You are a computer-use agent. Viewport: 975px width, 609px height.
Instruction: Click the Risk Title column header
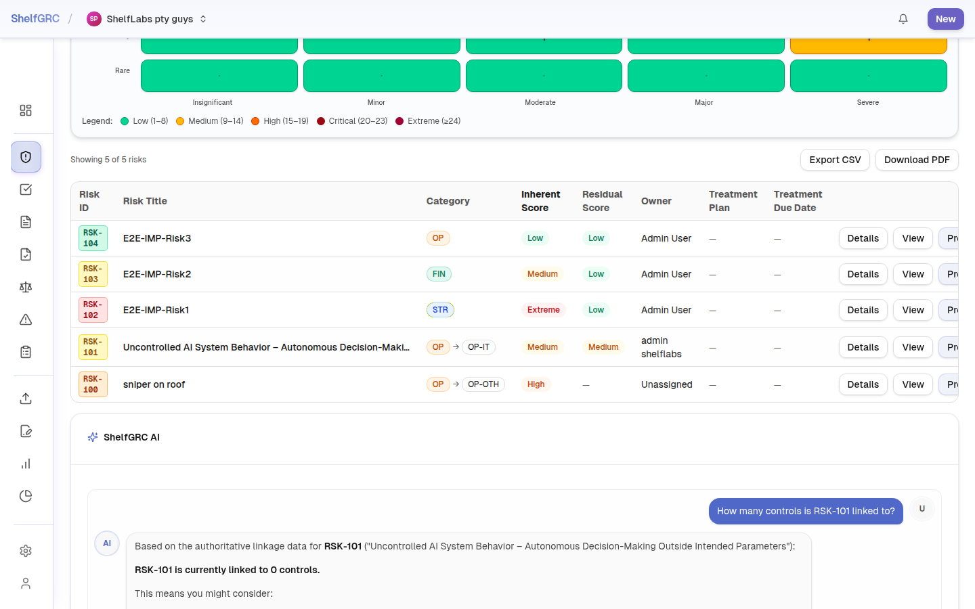click(x=145, y=201)
